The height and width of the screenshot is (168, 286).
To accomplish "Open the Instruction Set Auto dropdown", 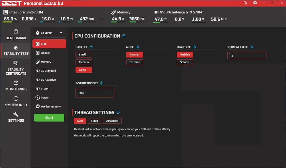I will pos(95,93).
